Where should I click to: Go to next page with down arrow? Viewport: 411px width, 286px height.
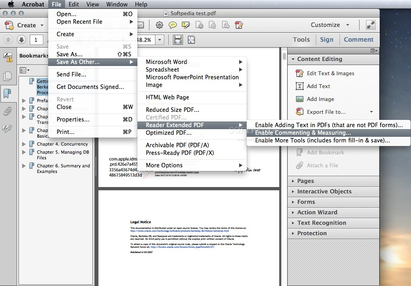point(21,40)
